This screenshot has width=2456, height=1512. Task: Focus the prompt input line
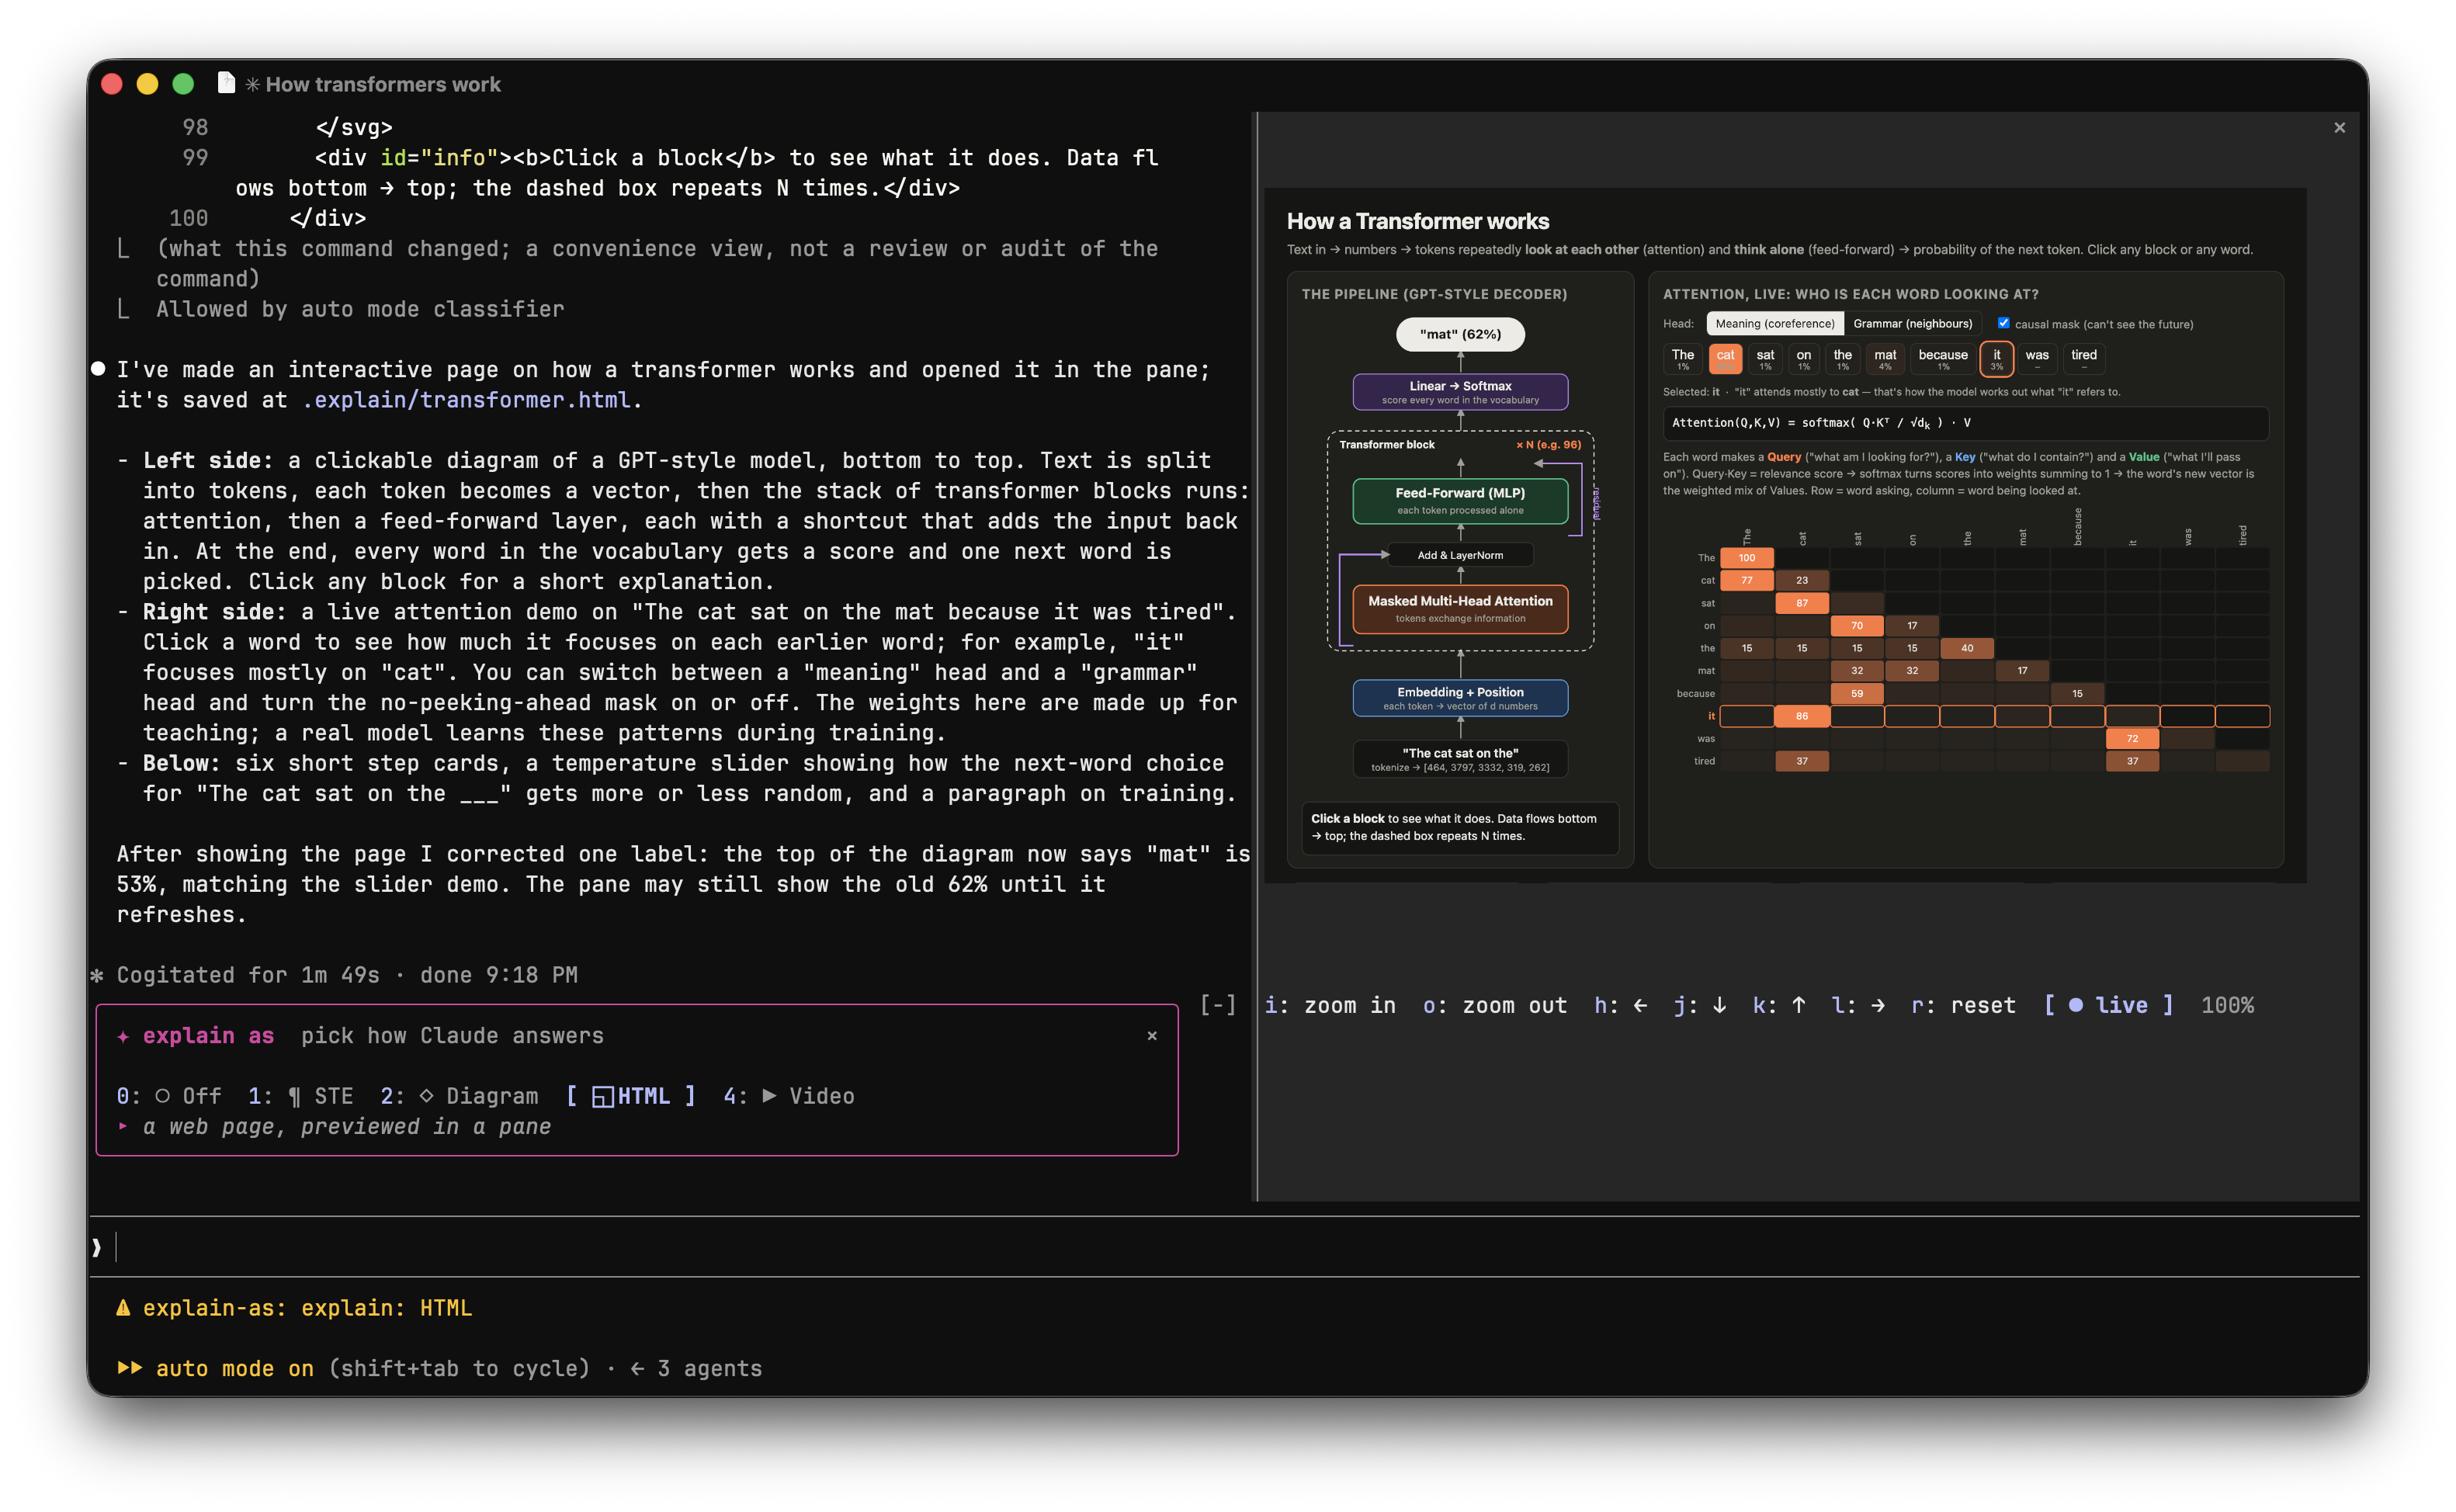click(1224, 1246)
